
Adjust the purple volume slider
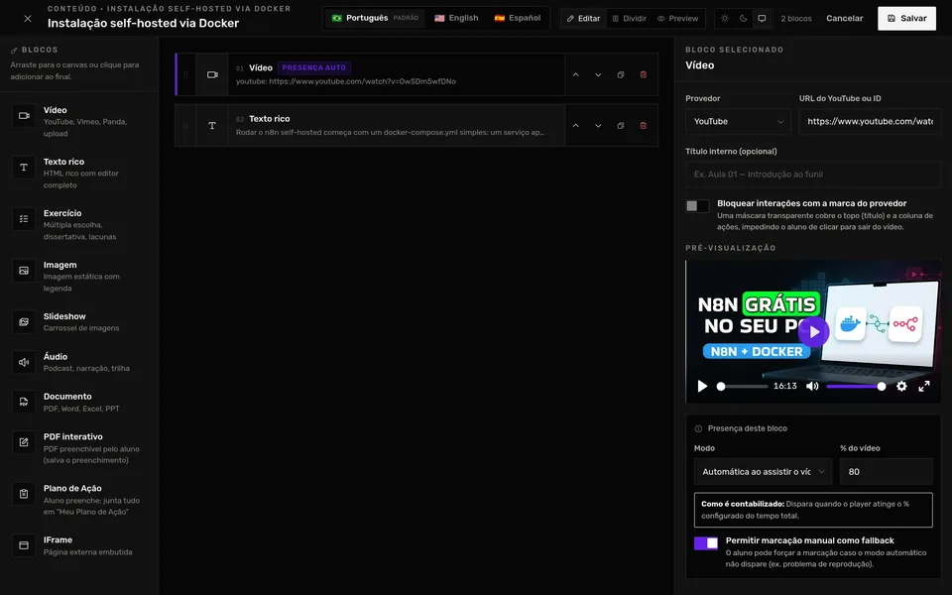(855, 386)
